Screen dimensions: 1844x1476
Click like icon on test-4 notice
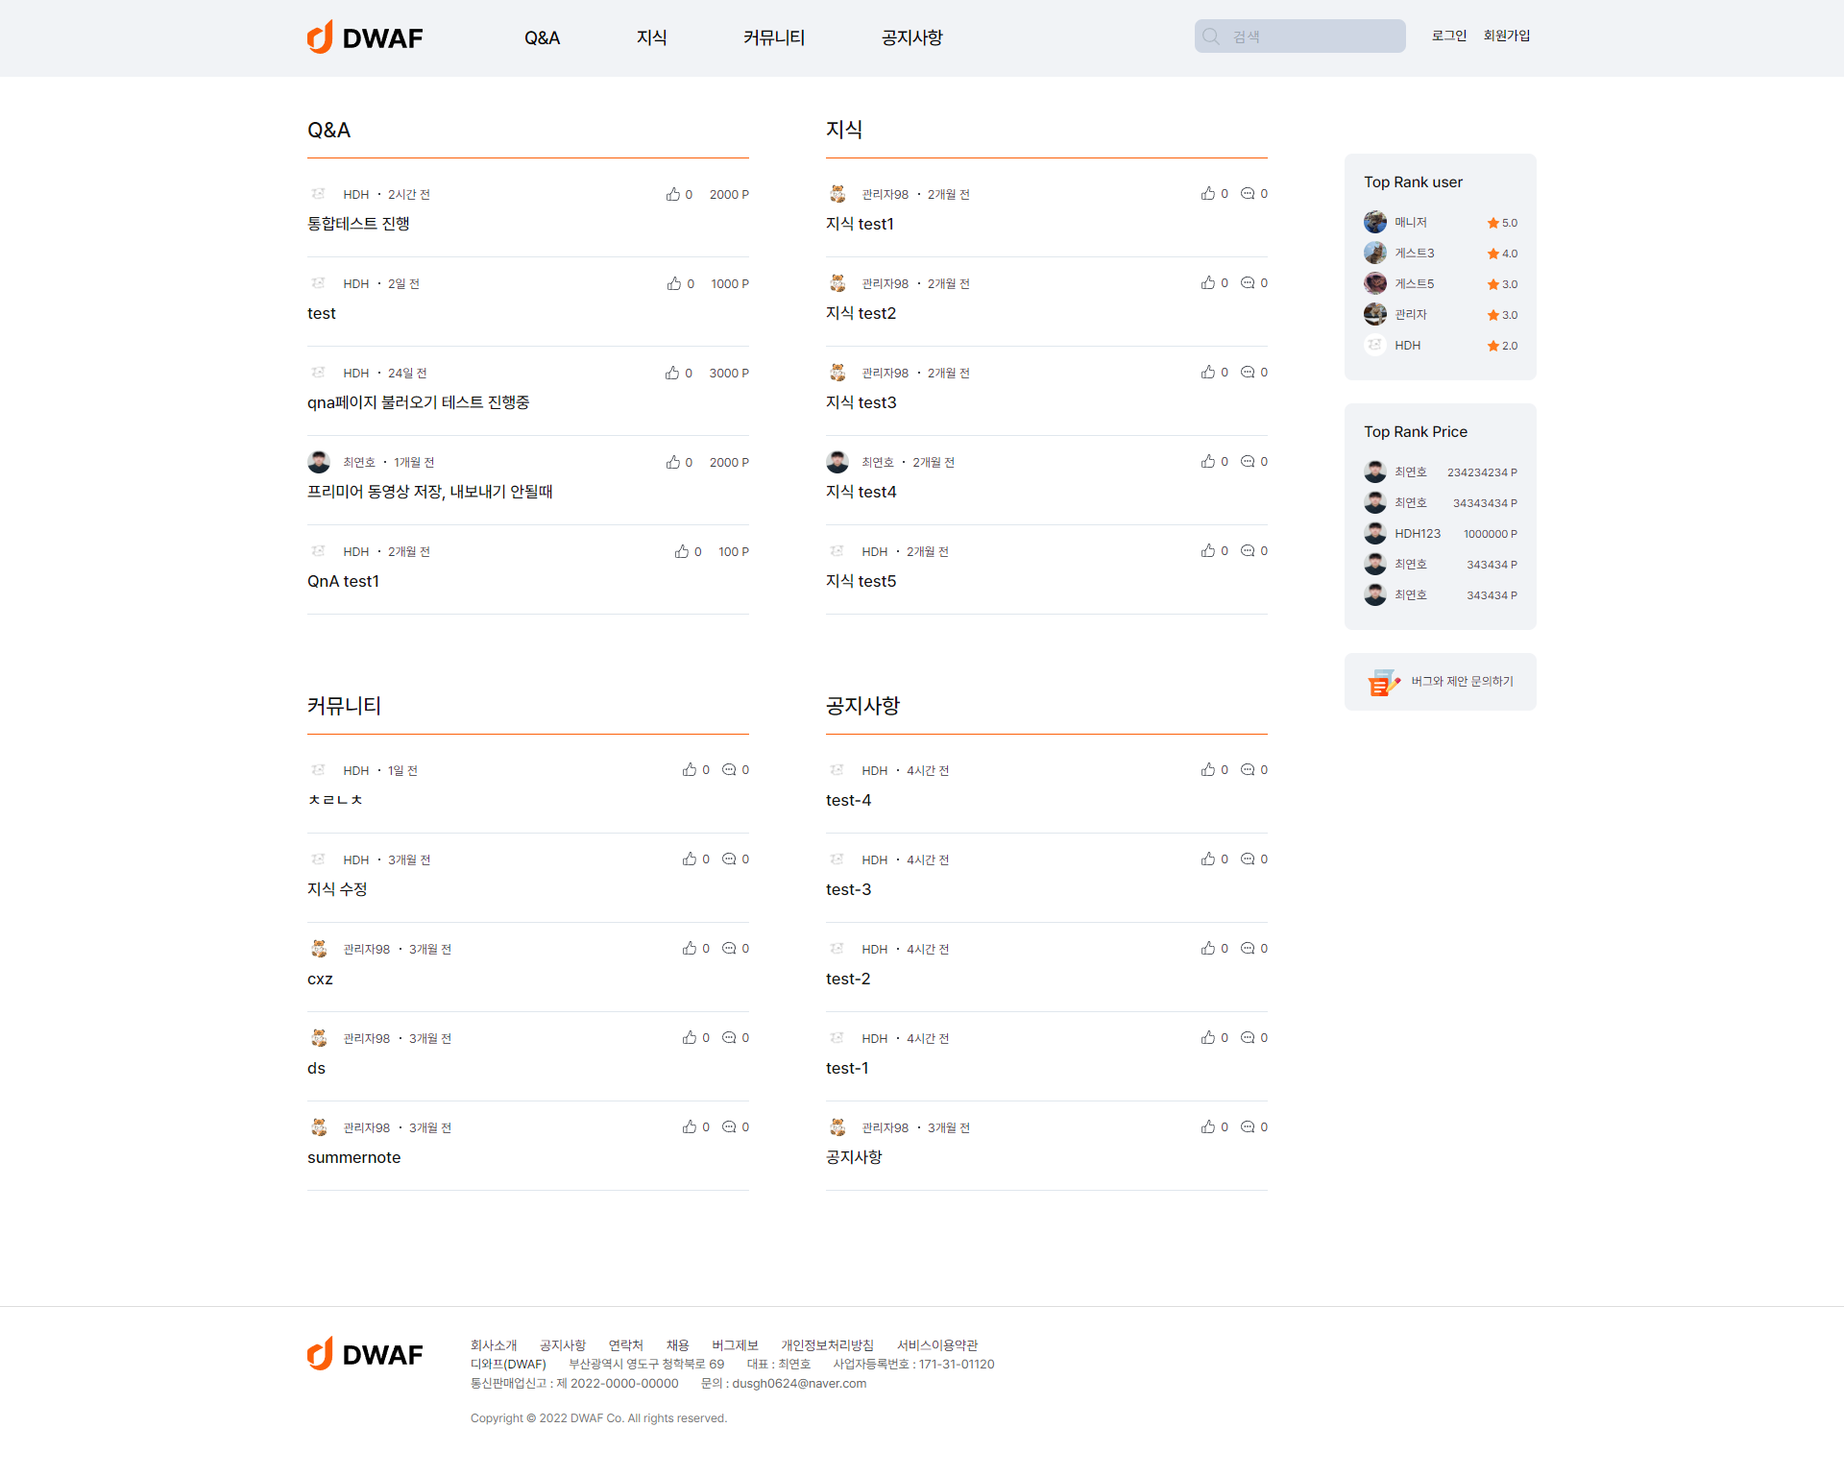(1207, 770)
